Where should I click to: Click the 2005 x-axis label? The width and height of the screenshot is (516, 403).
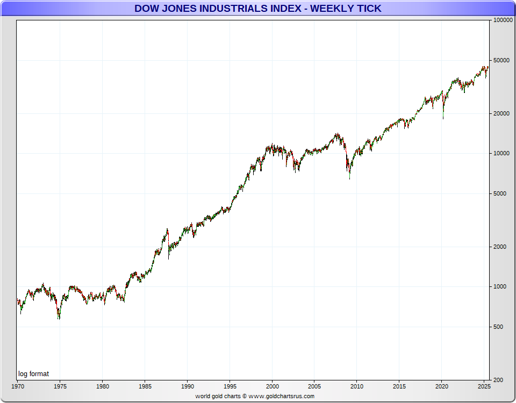[x=314, y=386]
